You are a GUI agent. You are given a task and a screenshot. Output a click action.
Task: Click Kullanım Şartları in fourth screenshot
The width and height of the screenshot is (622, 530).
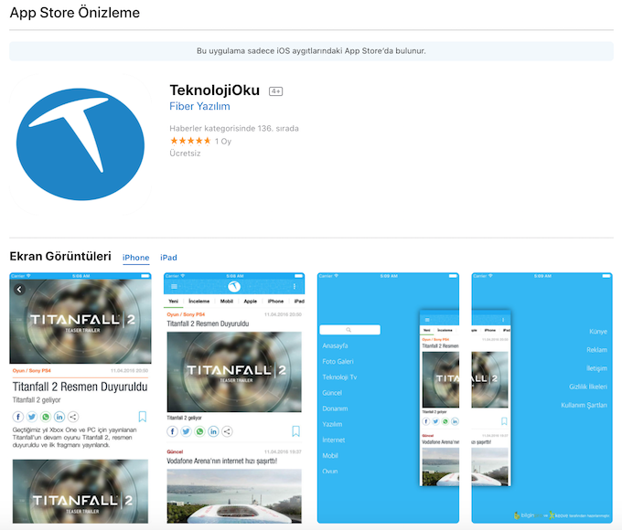click(584, 405)
